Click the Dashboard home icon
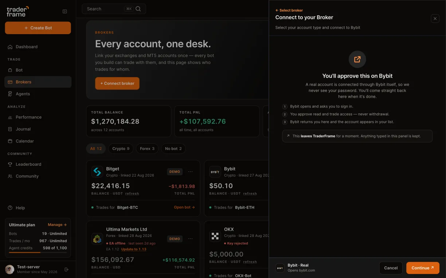This screenshot has height=278, width=446. click(x=10, y=47)
